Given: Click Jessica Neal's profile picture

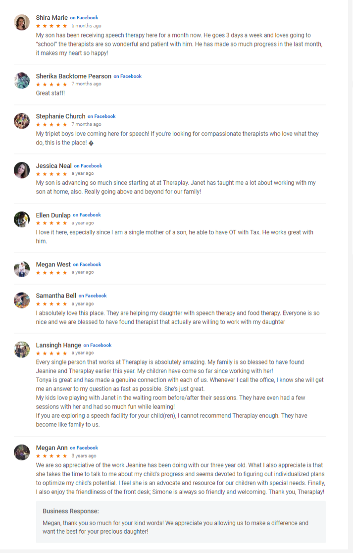Looking at the screenshot, I should click(x=22, y=170).
